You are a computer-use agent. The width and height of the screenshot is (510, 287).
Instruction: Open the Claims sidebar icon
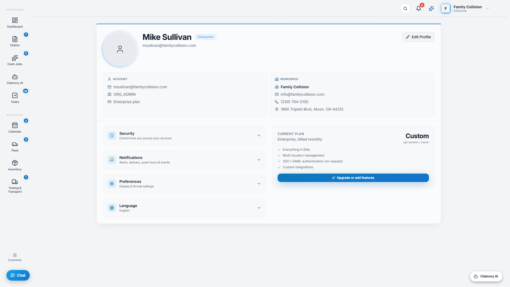[x=15, y=39]
